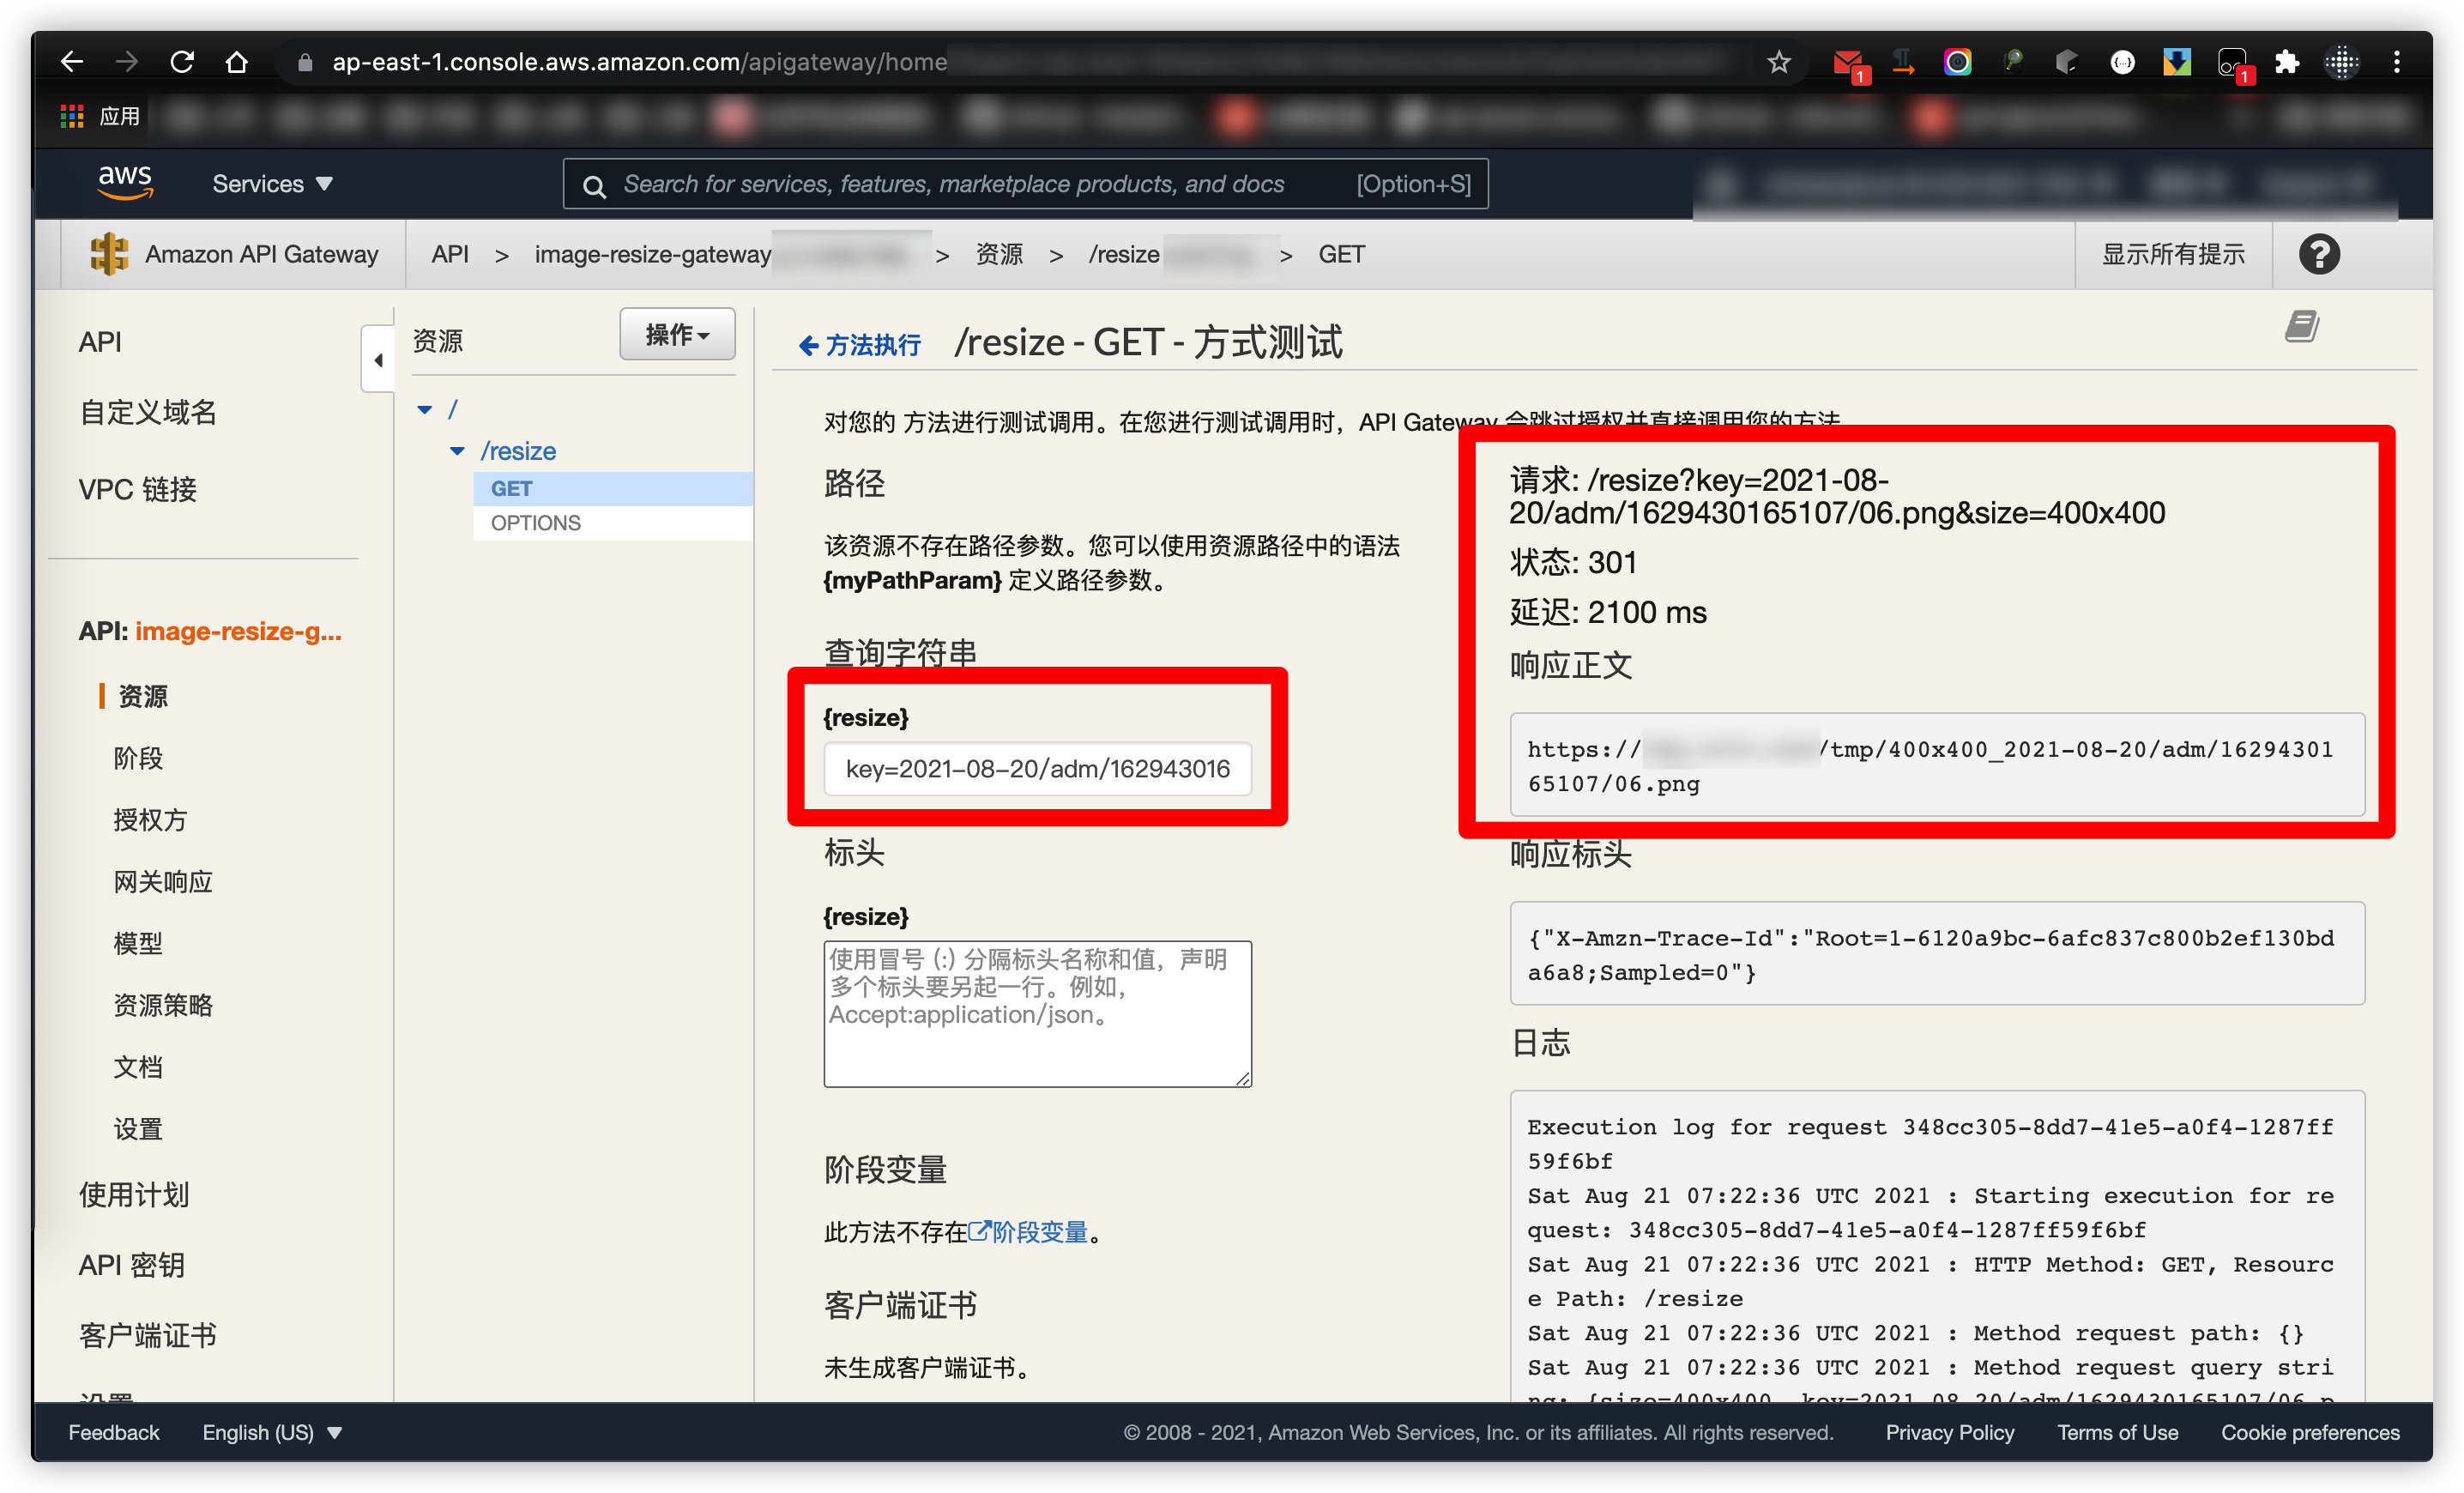Open the English (US) language dropdown

click(272, 1432)
